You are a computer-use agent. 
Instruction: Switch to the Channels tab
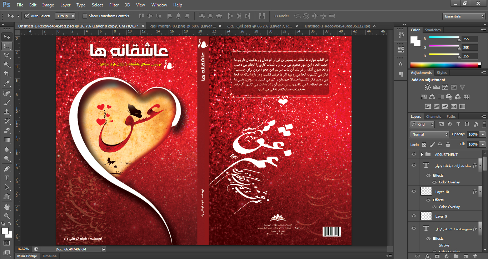click(x=433, y=117)
